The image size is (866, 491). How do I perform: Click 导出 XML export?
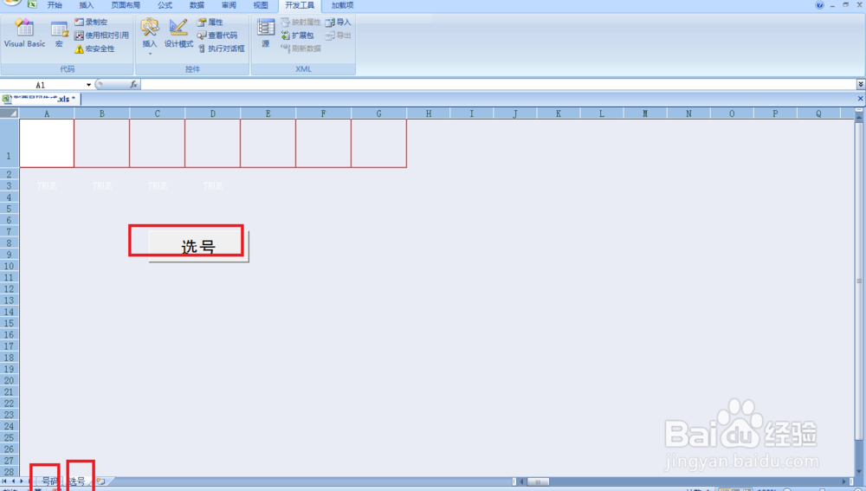tap(338, 36)
